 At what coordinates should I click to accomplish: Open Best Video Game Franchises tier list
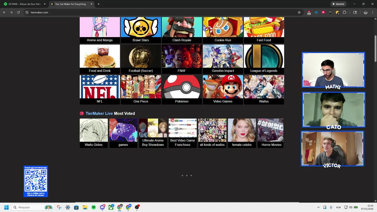(183, 133)
